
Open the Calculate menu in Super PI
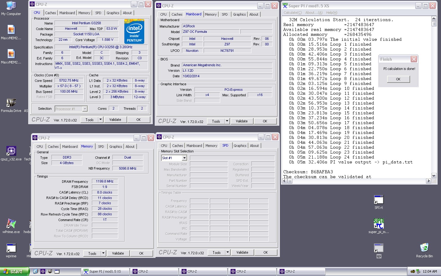click(292, 13)
